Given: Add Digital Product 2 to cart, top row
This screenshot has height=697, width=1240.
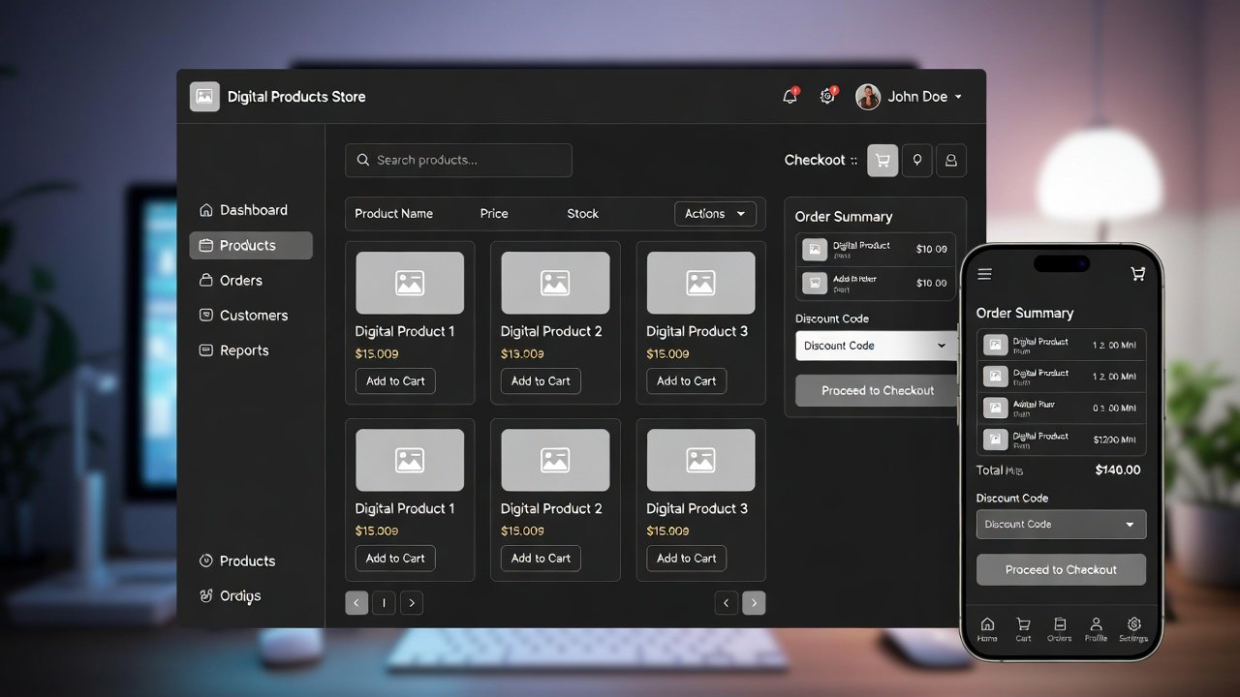Looking at the screenshot, I should (541, 381).
